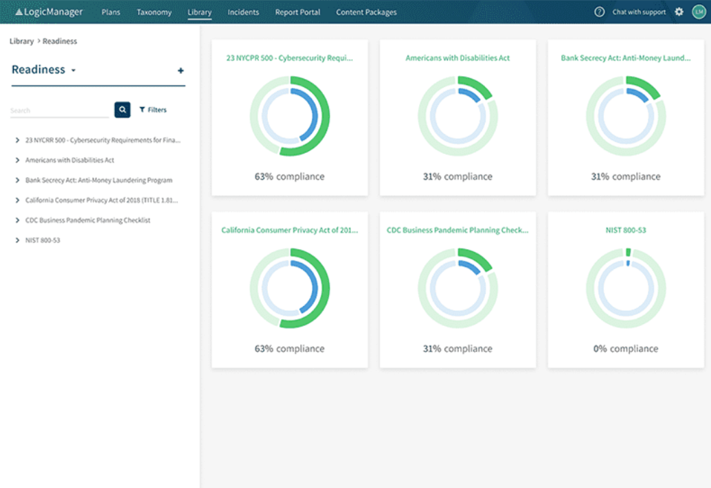Viewport: 711px width, 488px height.
Task: Click 0% compliance text on NIST card
Action: pyautogui.click(x=626, y=349)
